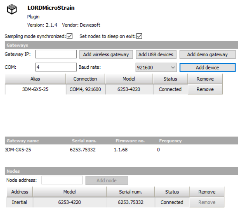Click the nodes Model column header
The height and width of the screenshot is (215, 238).
(x=69, y=192)
